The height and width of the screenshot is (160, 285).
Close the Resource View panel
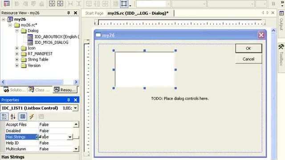pos(75,13)
